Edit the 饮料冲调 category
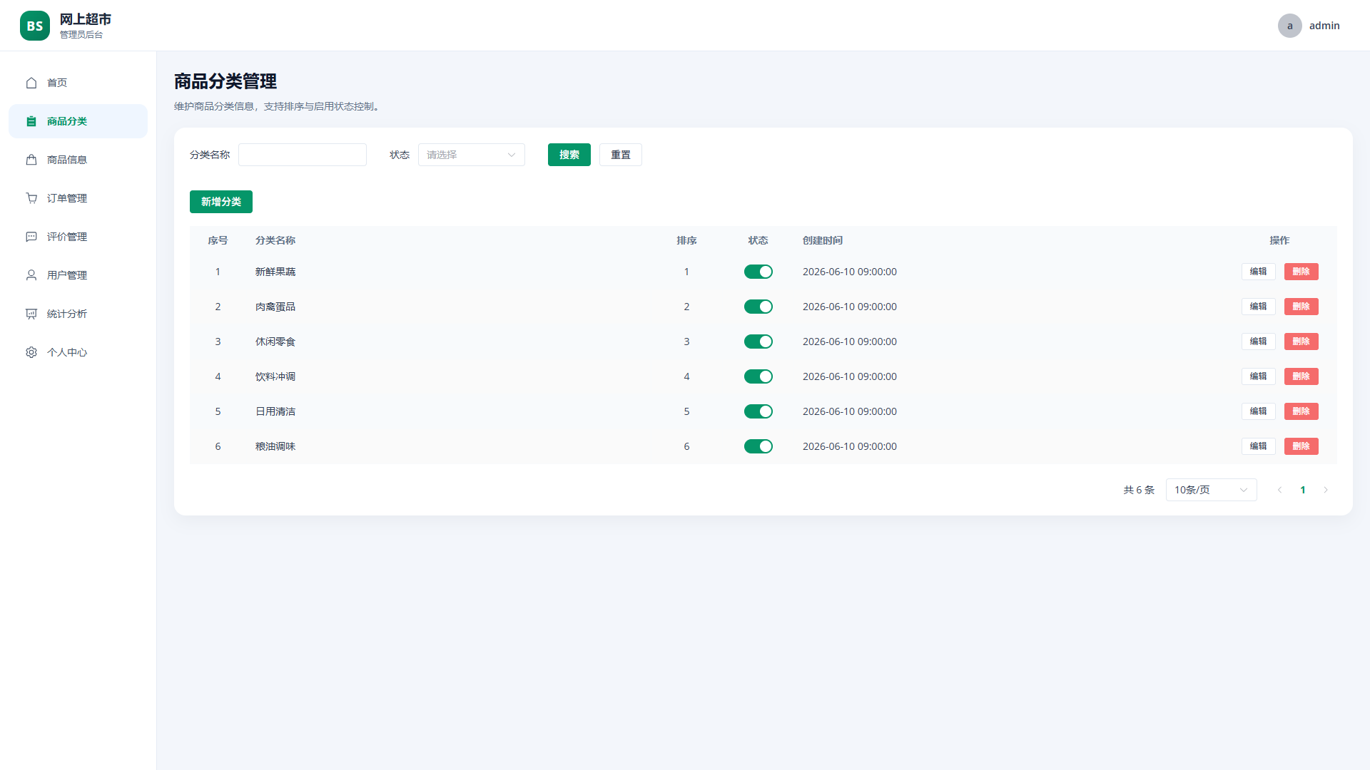 1258,376
